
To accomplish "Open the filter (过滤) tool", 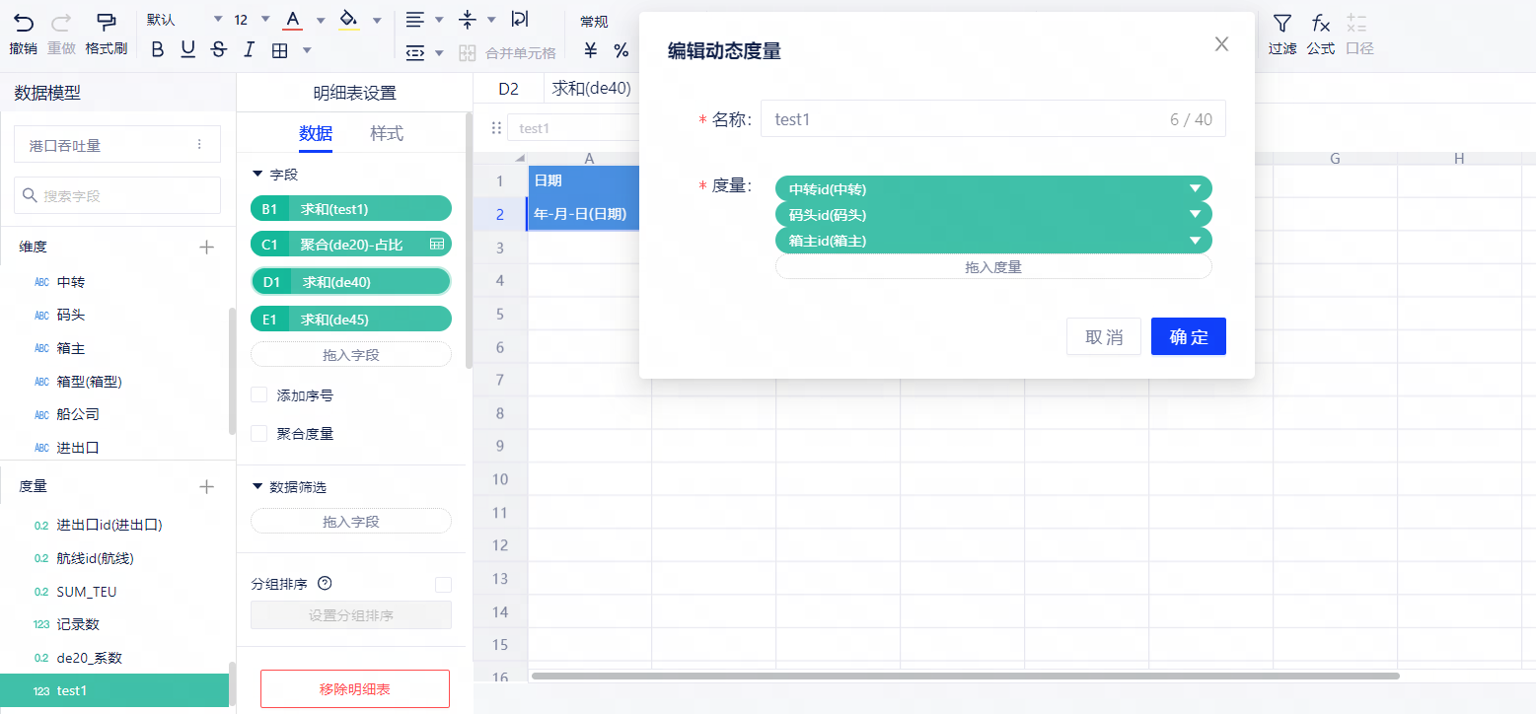I will [x=1281, y=23].
